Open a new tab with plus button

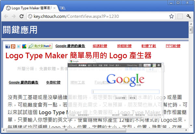62,8
